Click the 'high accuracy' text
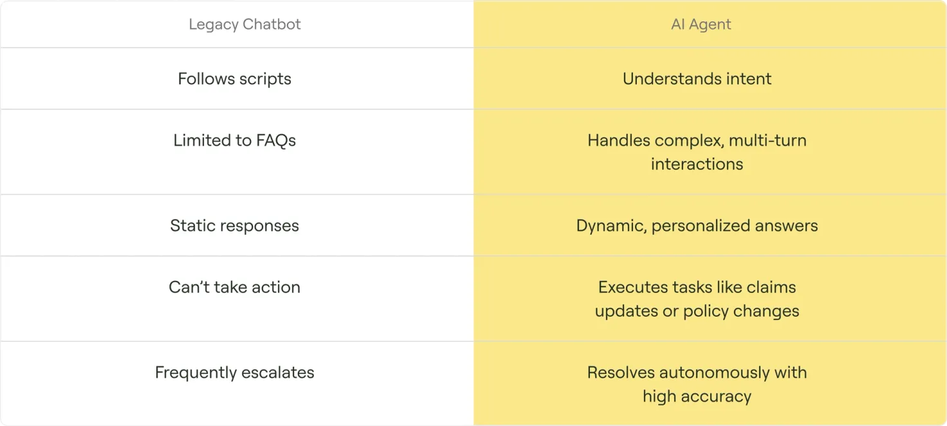The image size is (947, 426). 697,396
